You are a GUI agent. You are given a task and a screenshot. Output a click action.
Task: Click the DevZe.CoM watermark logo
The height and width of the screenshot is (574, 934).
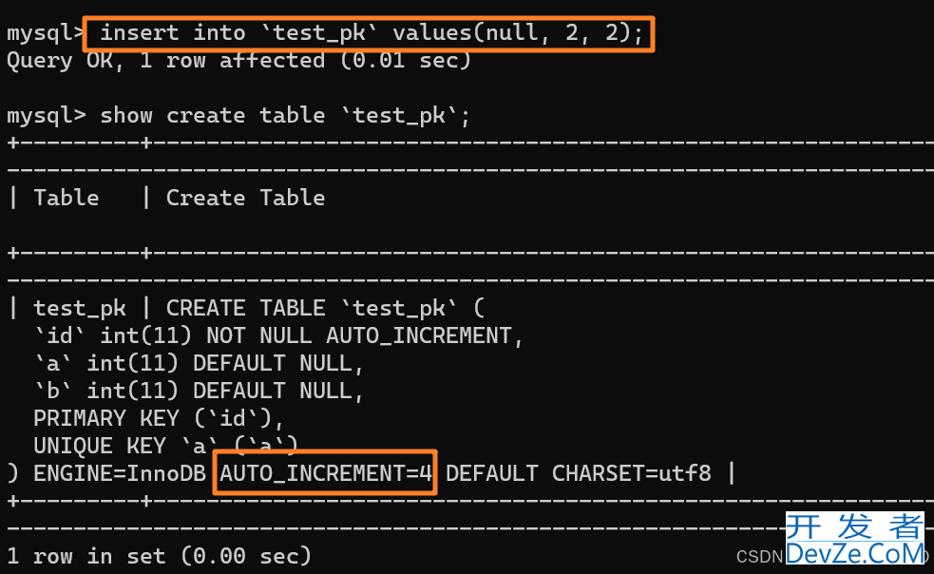tap(855, 552)
